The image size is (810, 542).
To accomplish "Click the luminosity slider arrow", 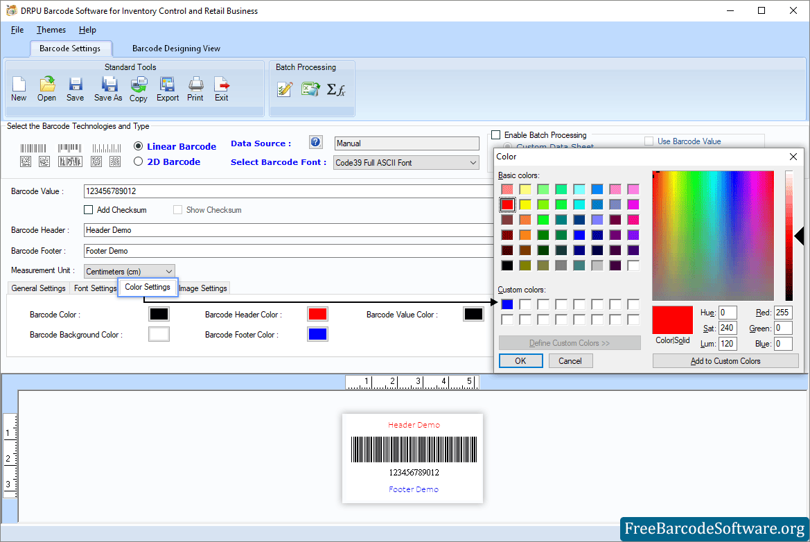I will 799,236.
